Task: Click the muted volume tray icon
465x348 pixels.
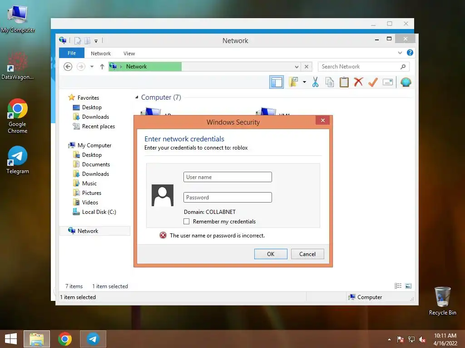Action: [x=422, y=339]
